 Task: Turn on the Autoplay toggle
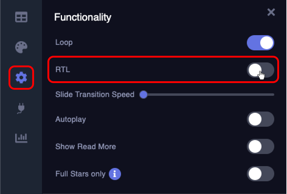click(x=261, y=119)
